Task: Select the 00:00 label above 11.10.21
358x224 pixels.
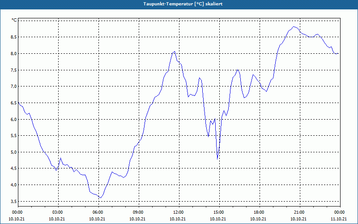Action: (340, 212)
